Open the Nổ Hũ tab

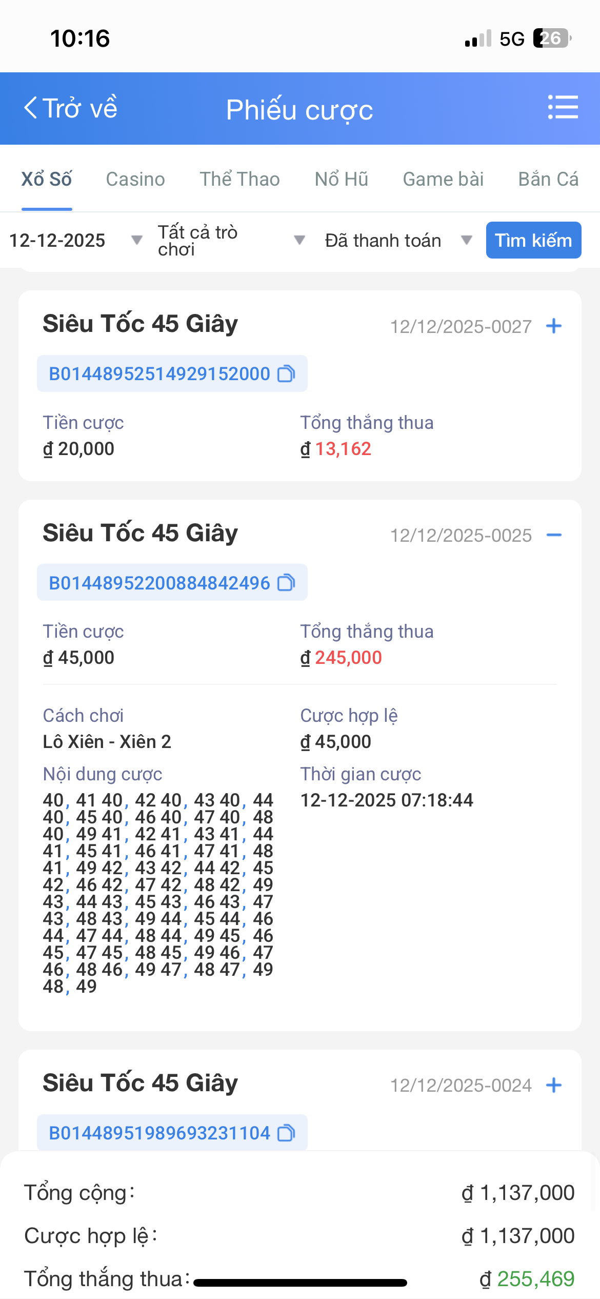[342, 179]
